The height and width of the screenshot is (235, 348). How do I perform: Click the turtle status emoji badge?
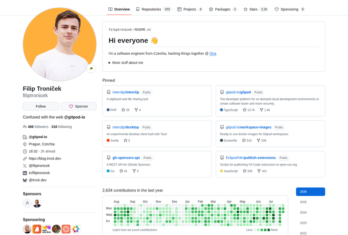coord(91,68)
